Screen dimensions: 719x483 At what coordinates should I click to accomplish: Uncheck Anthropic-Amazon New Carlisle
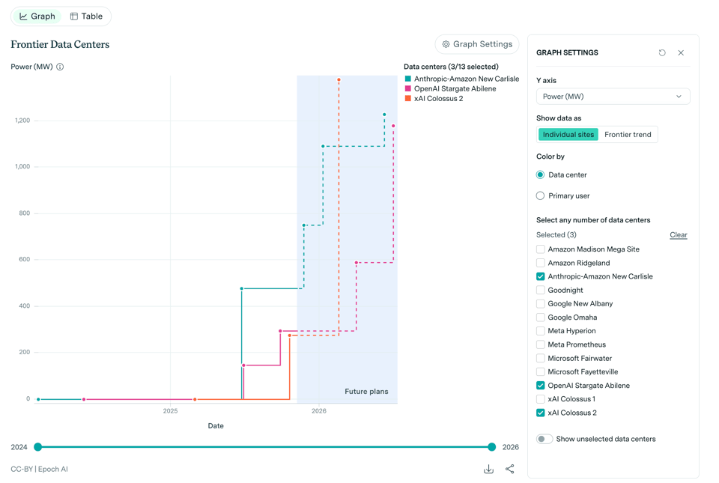(x=541, y=276)
